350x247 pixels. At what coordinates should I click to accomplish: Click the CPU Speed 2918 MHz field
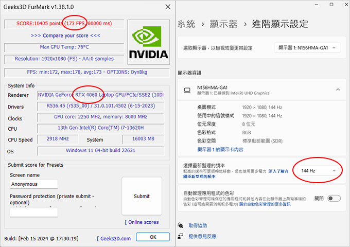click(58, 139)
